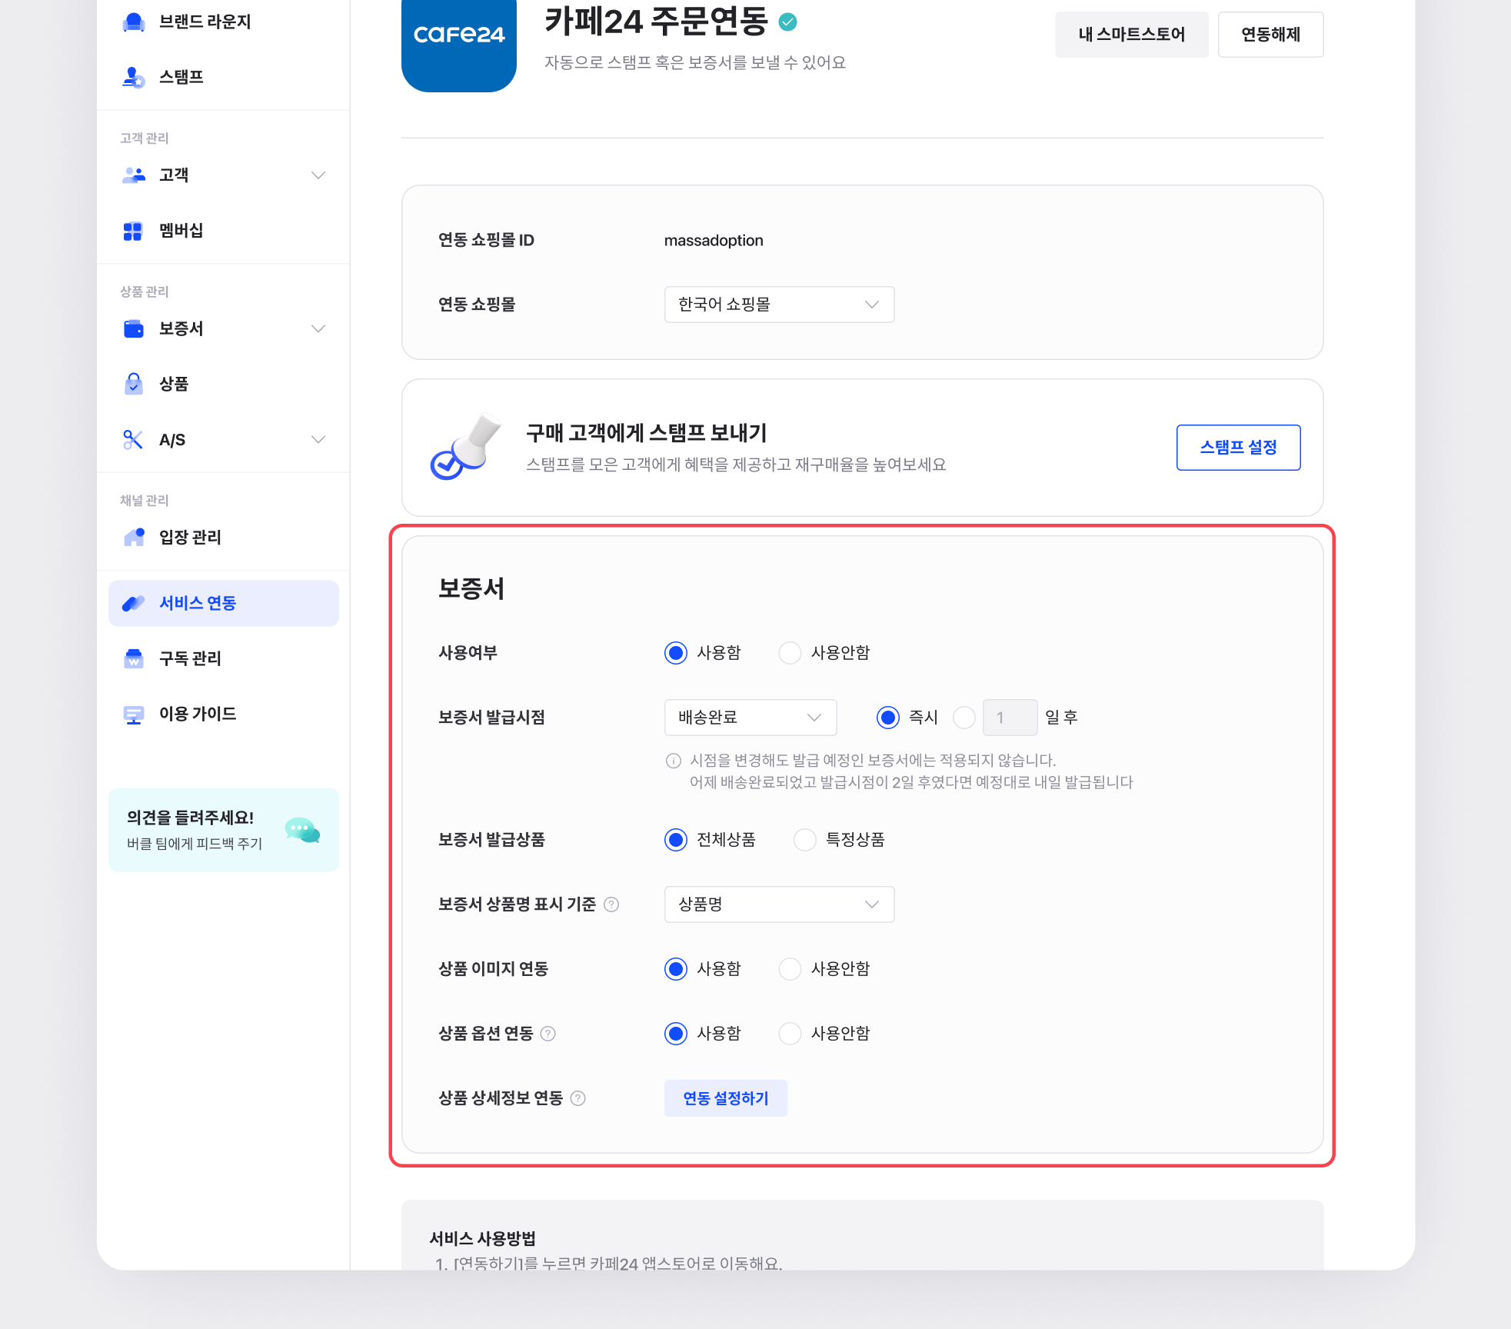
Task: Open the 배송완료 issue timing dropdown
Action: 750,718
